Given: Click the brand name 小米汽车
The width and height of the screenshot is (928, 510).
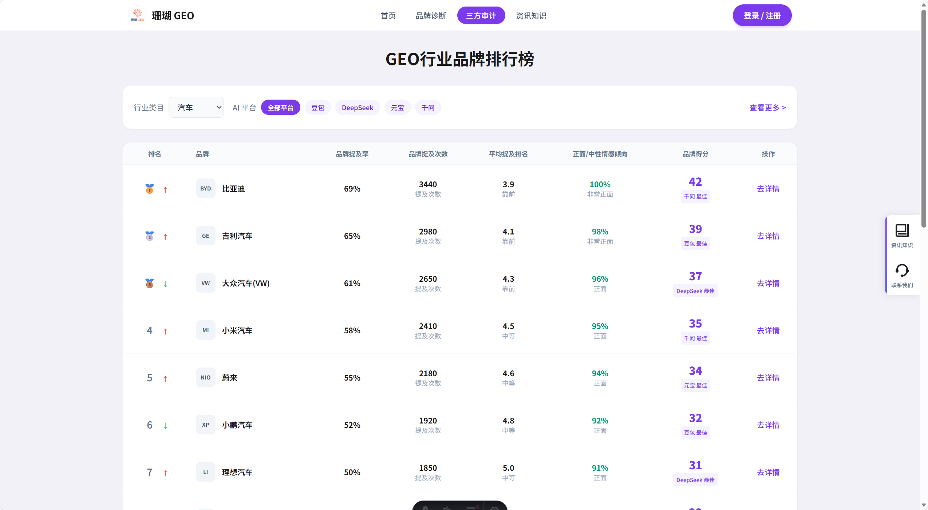Looking at the screenshot, I should point(237,330).
